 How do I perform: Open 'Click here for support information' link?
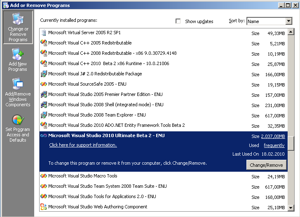[83, 145]
